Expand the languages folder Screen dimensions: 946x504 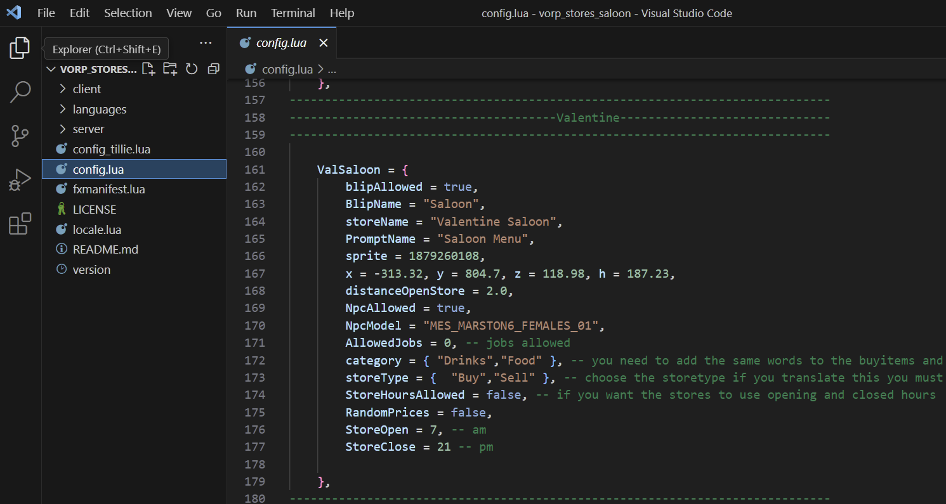point(134,109)
